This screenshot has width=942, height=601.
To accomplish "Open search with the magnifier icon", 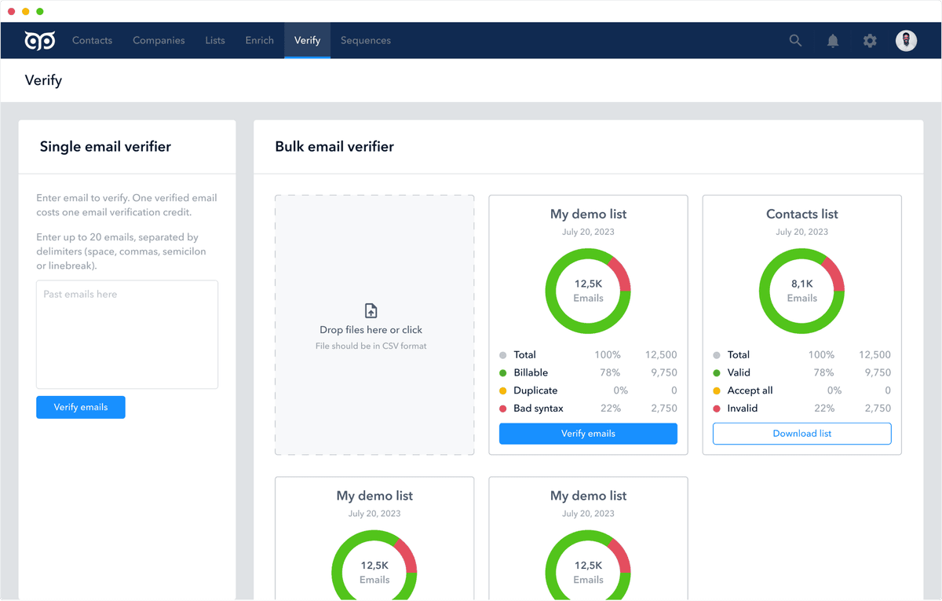I will click(x=795, y=40).
